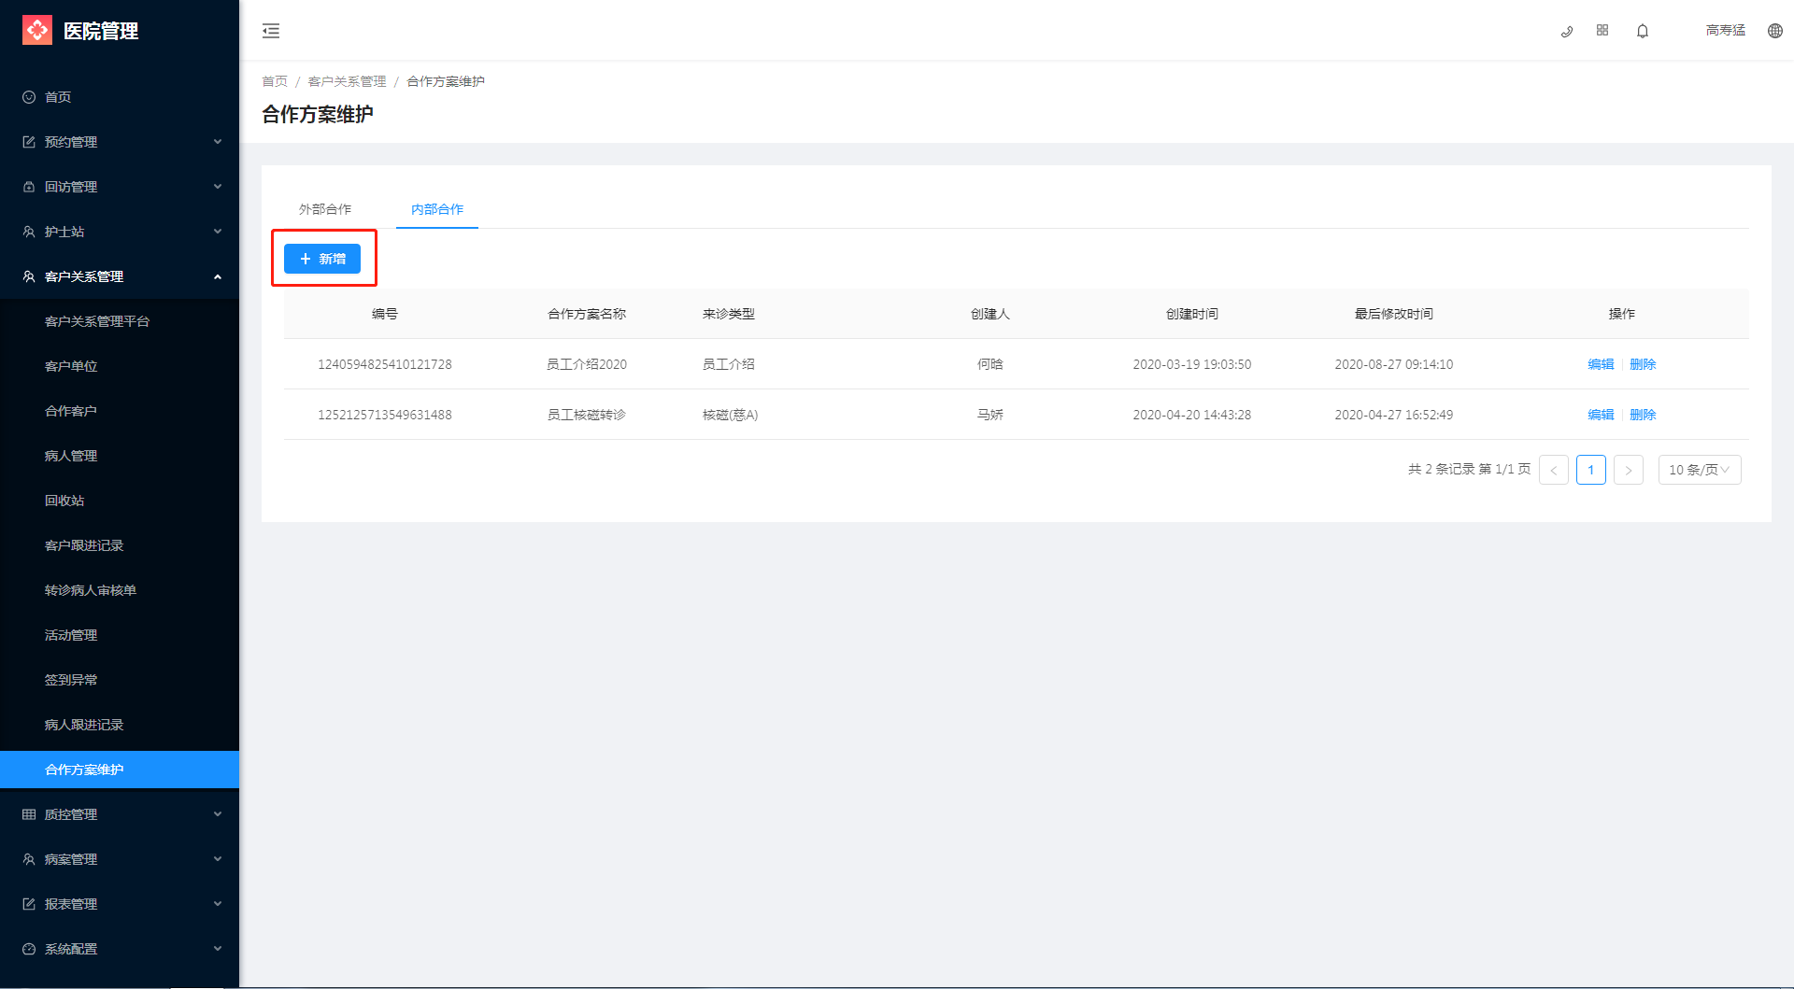The image size is (1794, 989).
Task: Select page 1 in pagination
Action: (x=1591, y=470)
